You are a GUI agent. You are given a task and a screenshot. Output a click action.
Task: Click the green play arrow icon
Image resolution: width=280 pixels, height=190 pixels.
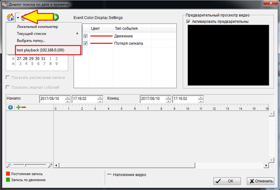click(x=56, y=17)
